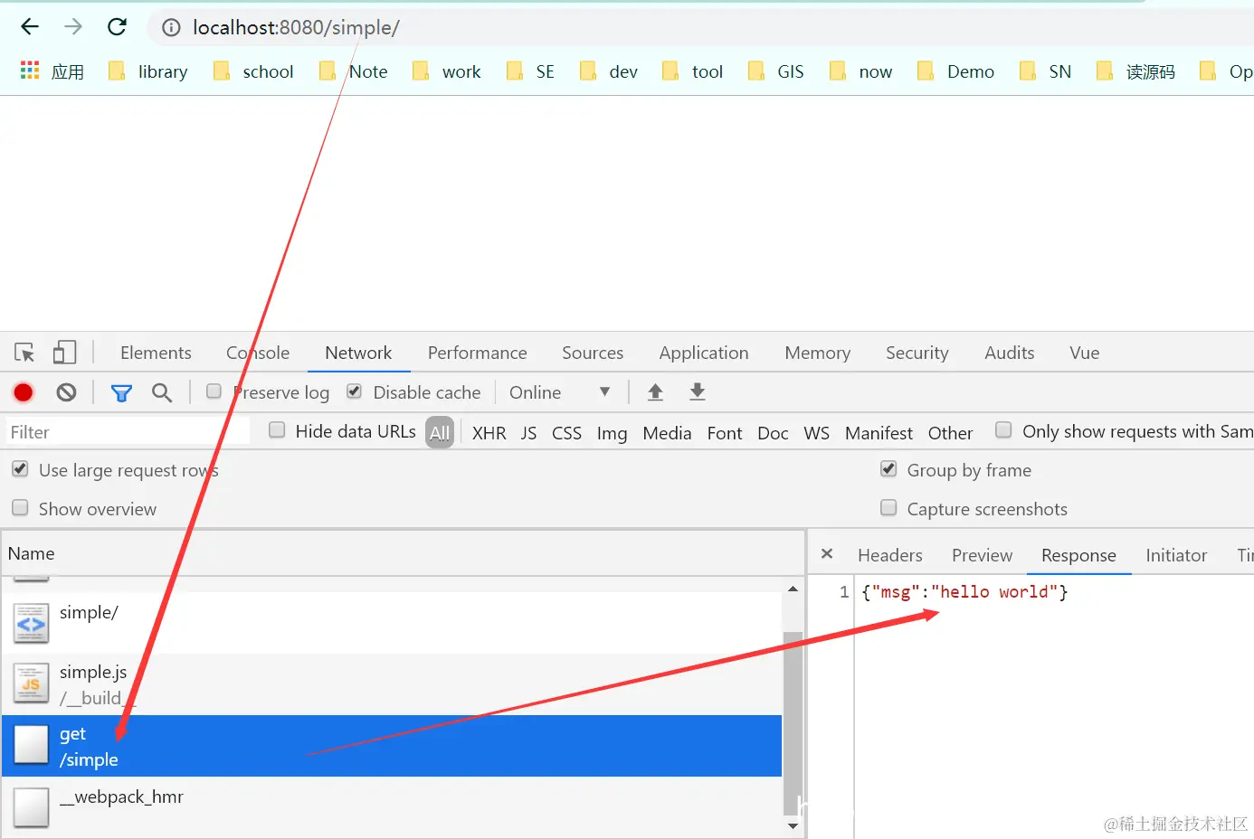The height and width of the screenshot is (839, 1254).
Task: Open the work bookmark folder
Action: (447, 71)
